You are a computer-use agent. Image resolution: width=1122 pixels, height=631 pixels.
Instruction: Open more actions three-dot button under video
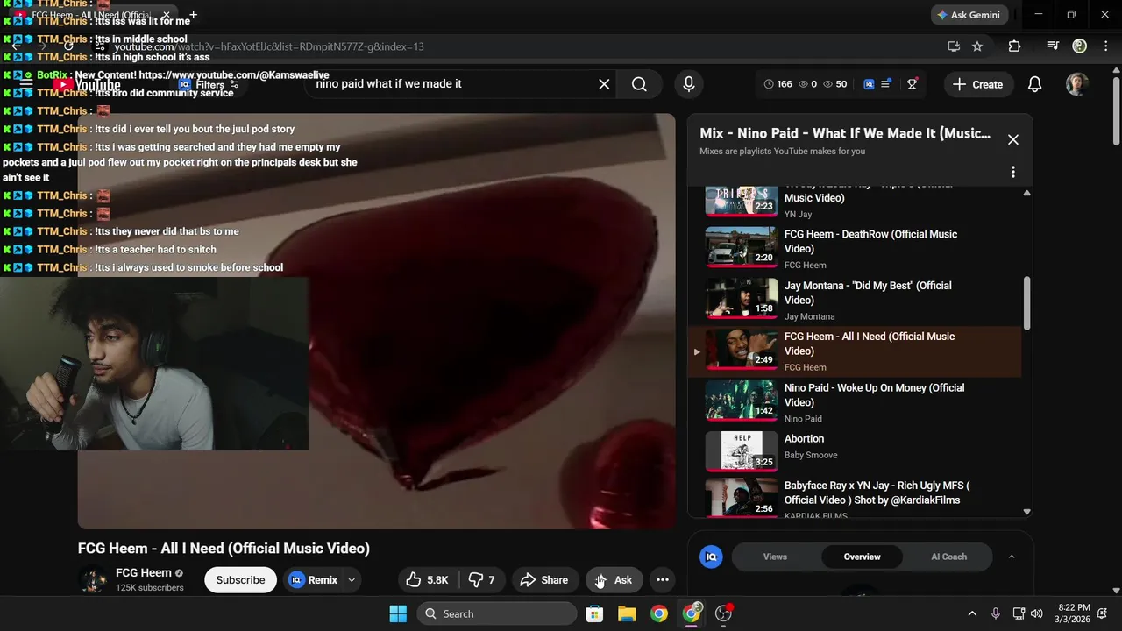663,580
